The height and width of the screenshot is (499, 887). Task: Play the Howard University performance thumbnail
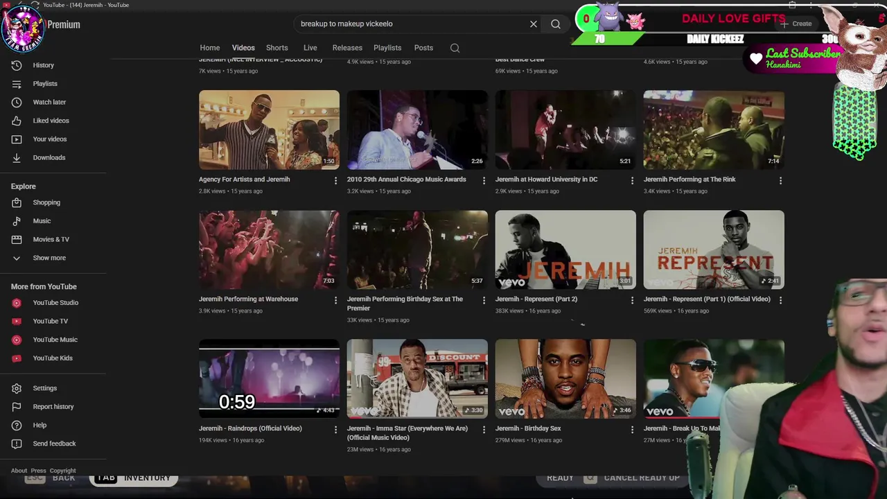pyautogui.click(x=565, y=130)
